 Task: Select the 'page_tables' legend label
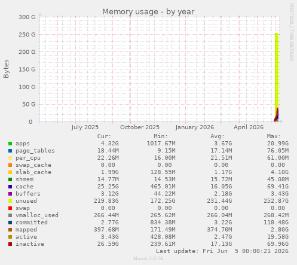(35, 151)
